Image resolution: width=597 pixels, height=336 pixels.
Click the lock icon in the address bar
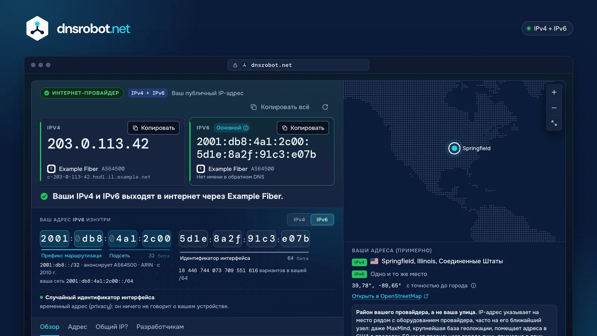point(235,65)
